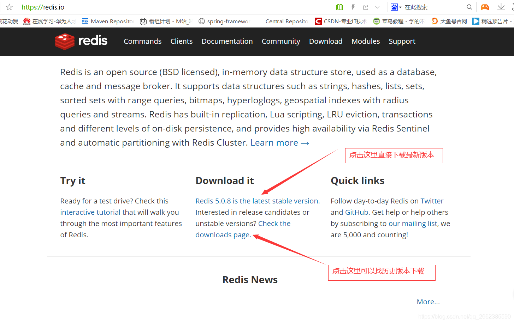Image resolution: width=514 pixels, height=323 pixels.
Task: Open the Central Repository bookmark
Action: 286,21
